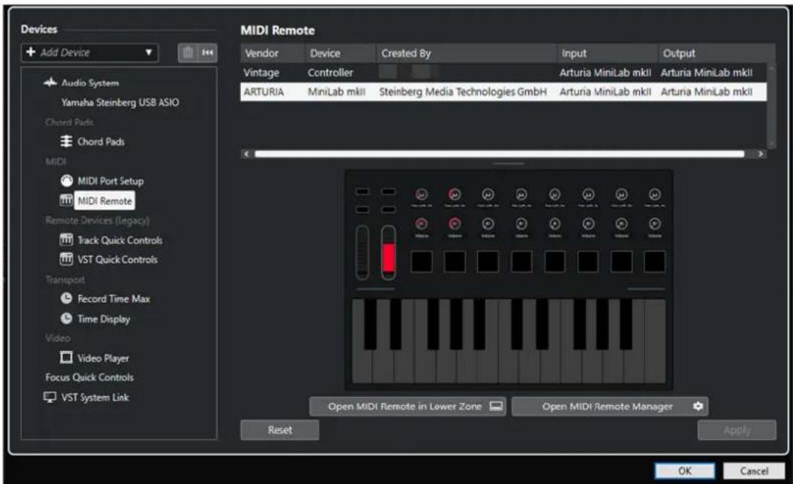
Task: Click VST Quick Controls icon
Action: pyautogui.click(x=66, y=259)
